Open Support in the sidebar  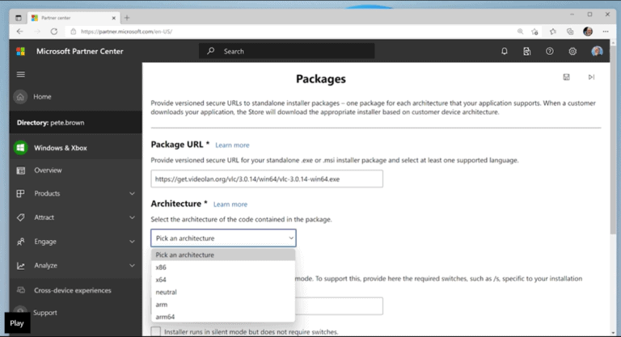(x=44, y=313)
